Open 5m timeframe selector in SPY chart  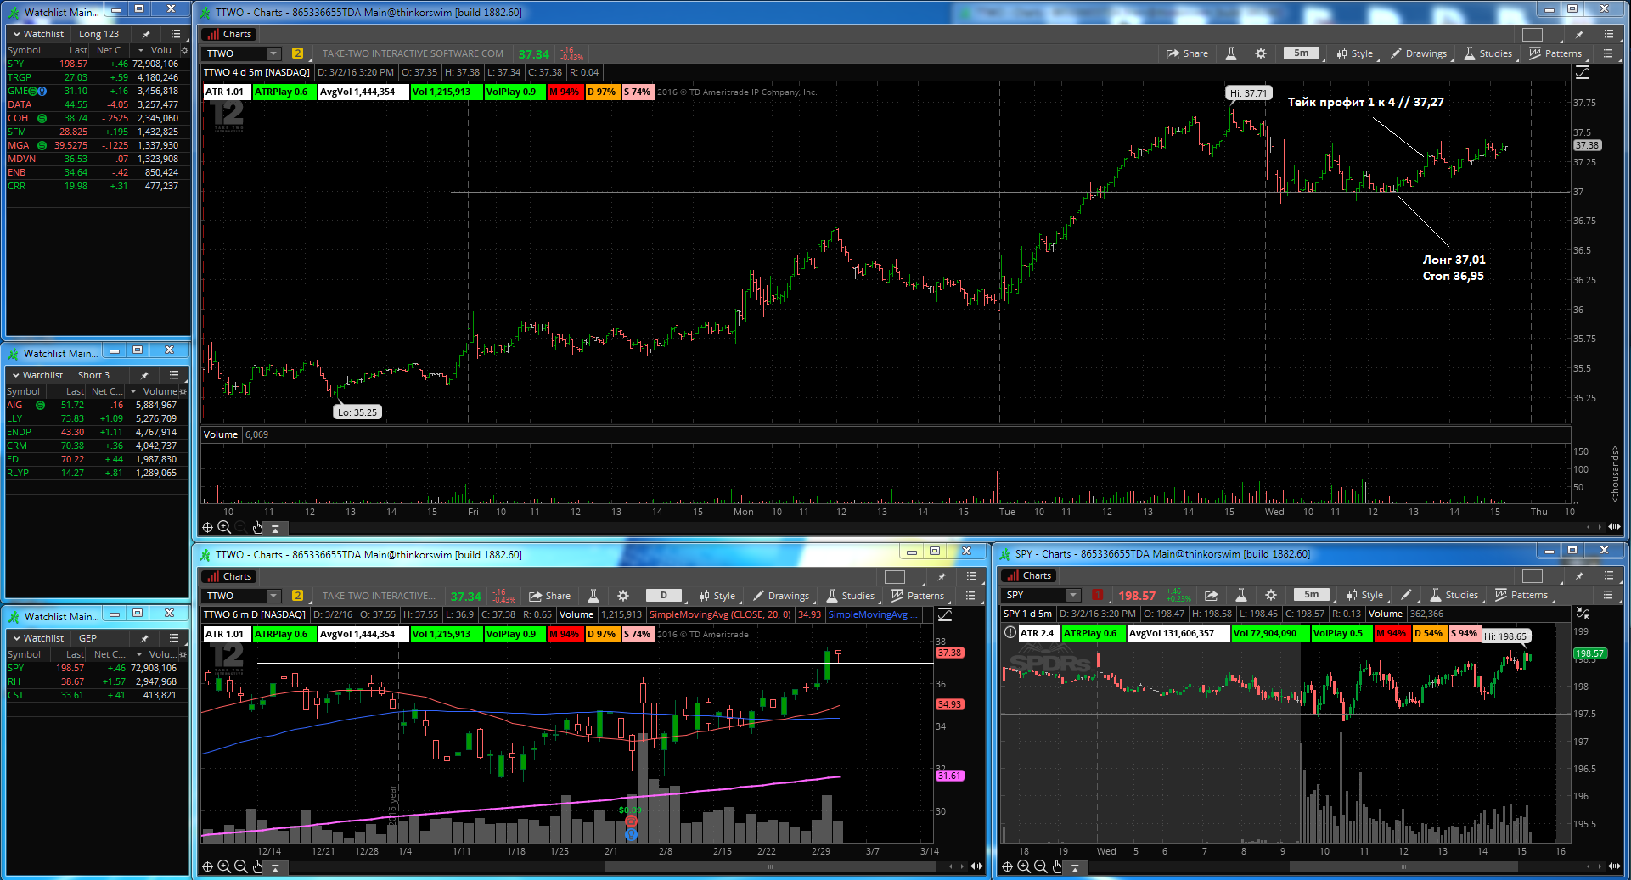1312,594
